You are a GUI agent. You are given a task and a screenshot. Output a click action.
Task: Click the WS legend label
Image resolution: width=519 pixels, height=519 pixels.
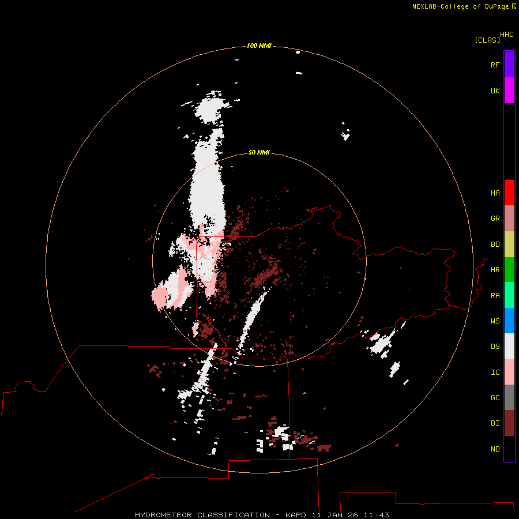[495, 321]
